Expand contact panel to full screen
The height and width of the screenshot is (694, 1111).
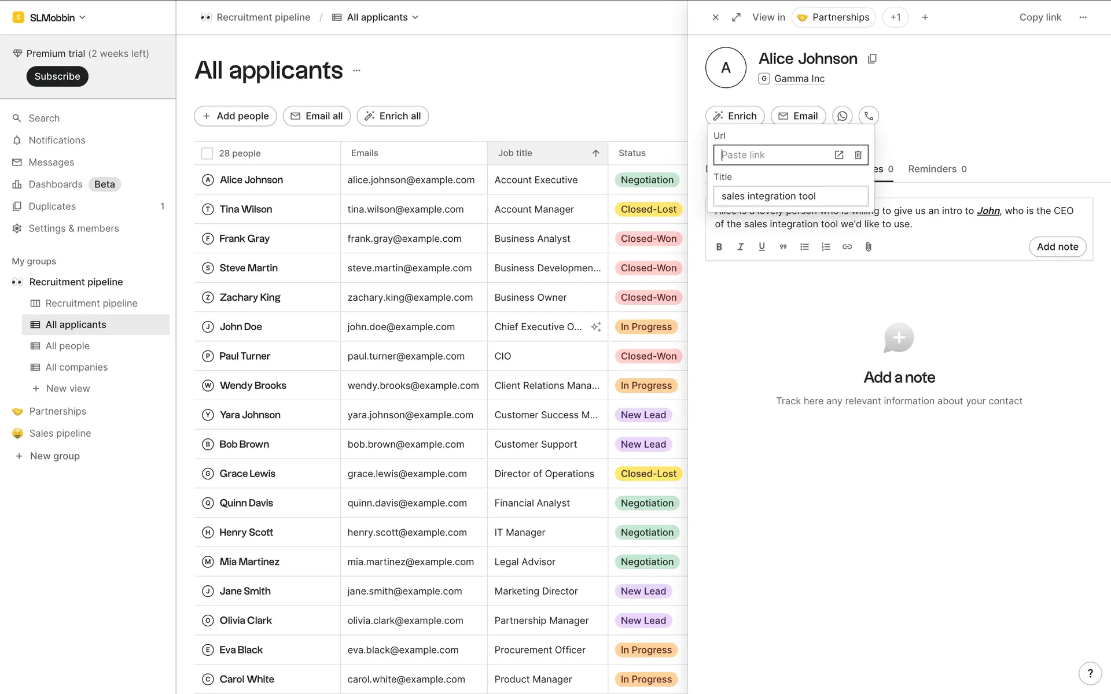pyautogui.click(x=736, y=17)
